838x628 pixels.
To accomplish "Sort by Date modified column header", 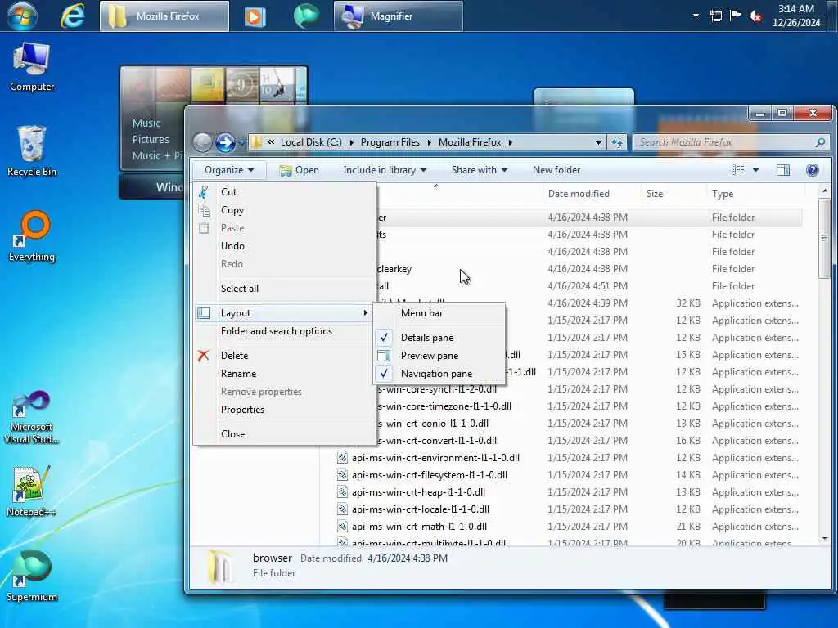I will pos(591,193).
